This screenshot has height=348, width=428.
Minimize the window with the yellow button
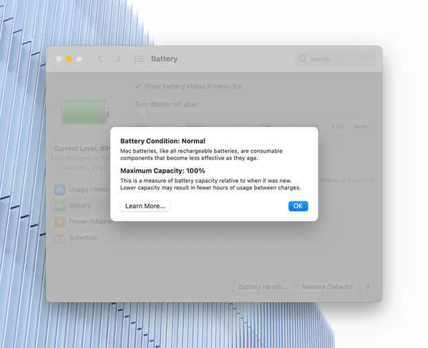[x=69, y=59]
